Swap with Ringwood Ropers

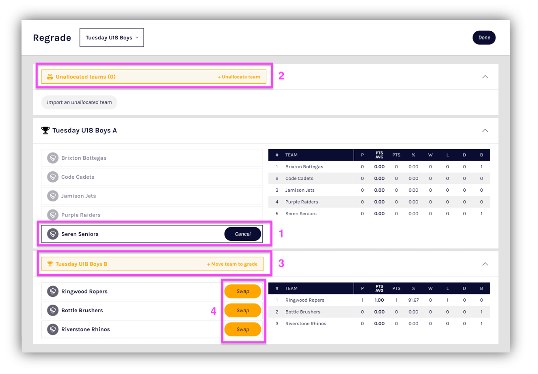click(x=242, y=291)
